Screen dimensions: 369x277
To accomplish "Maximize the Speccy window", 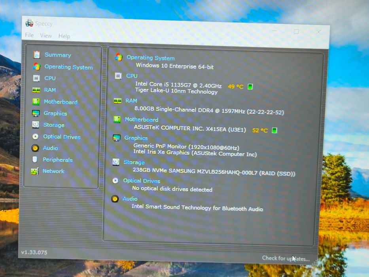I will pos(296,32).
